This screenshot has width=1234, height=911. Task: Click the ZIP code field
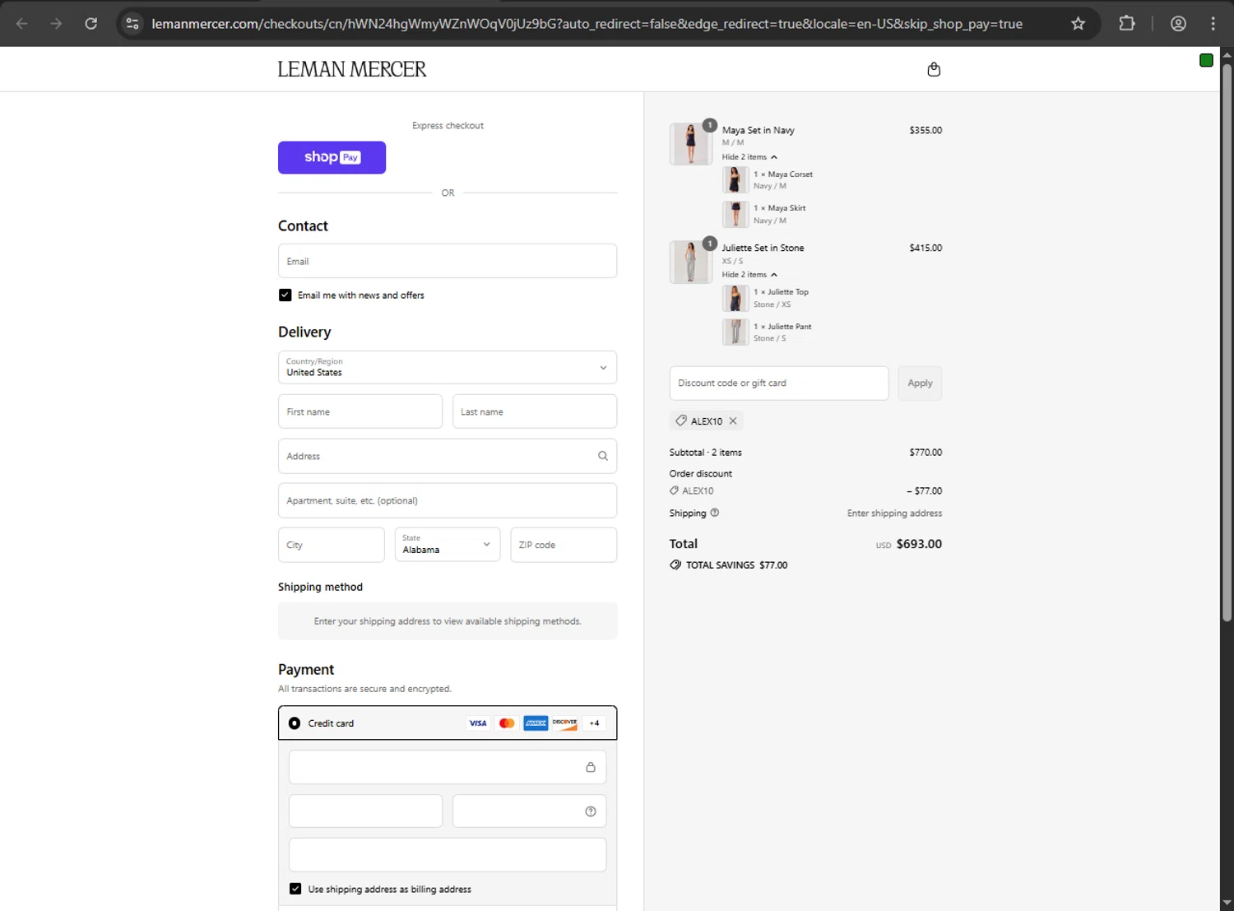point(564,545)
